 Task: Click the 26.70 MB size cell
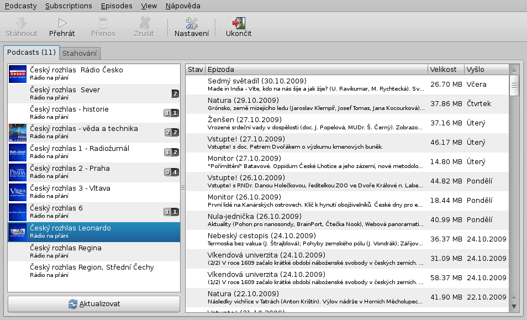pyautogui.click(x=446, y=85)
